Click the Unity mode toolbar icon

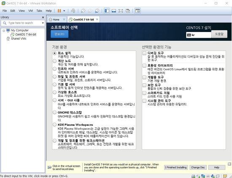pos(127,11)
